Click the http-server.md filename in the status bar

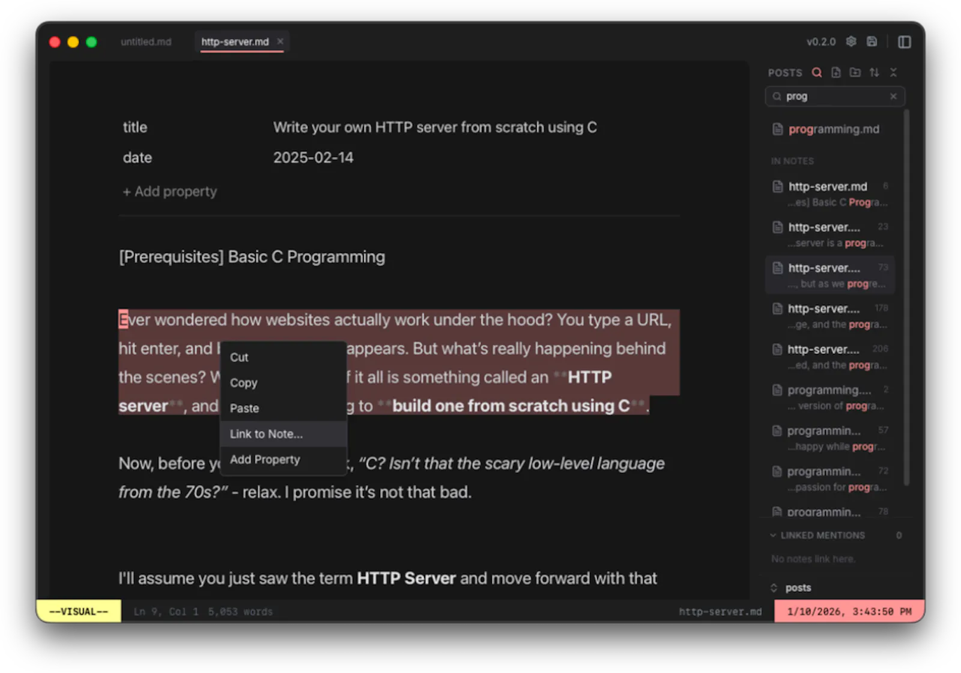(x=720, y=612)
